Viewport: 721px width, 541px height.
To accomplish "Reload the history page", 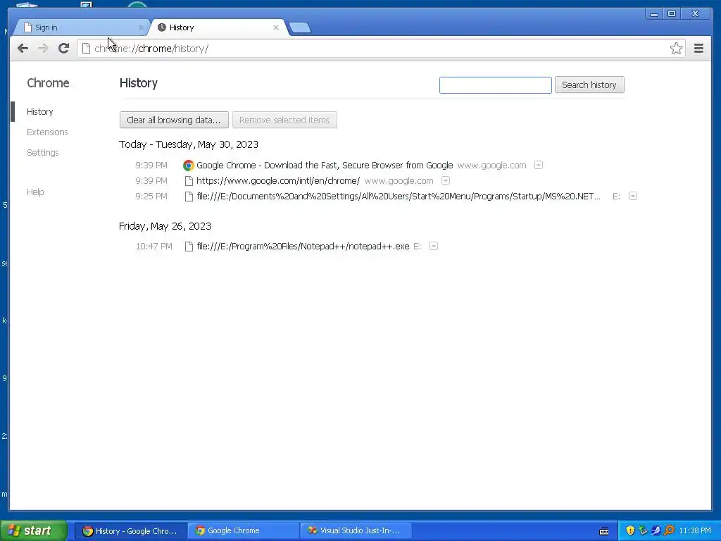I will point(64,49).
